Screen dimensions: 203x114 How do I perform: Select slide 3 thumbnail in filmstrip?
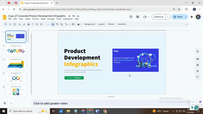pyautogui.click(x=16, y=64)
